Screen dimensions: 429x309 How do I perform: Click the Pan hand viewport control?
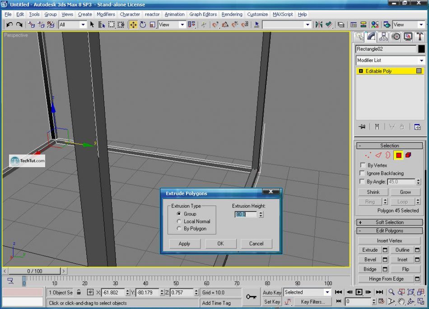point(401,302)
